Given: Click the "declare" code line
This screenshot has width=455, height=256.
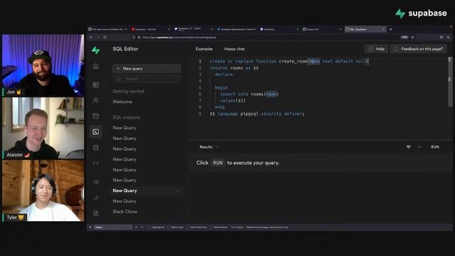Looking at the screenshot, I should [x=224, y=74].
